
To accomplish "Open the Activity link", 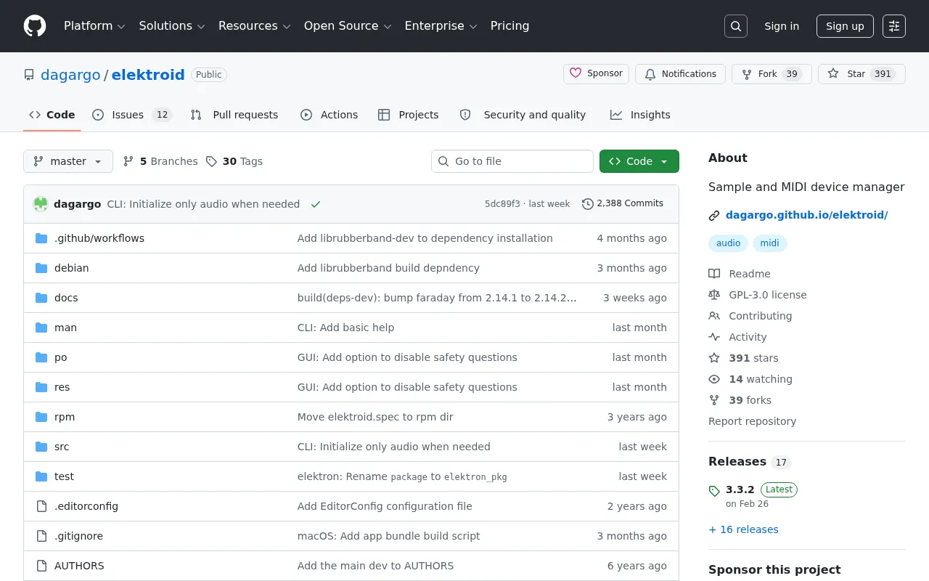I will 737,337.
